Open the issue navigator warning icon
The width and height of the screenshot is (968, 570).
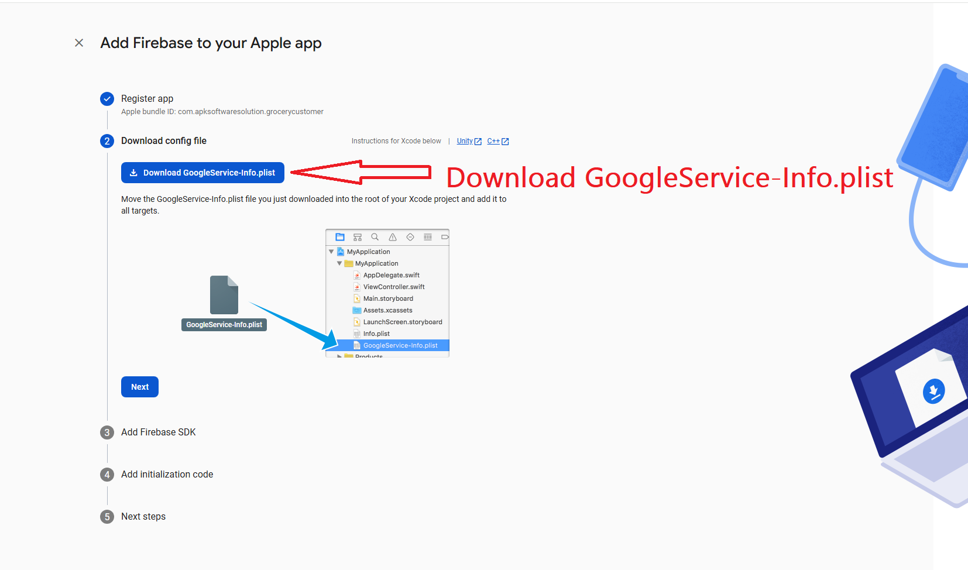point(393,237)
